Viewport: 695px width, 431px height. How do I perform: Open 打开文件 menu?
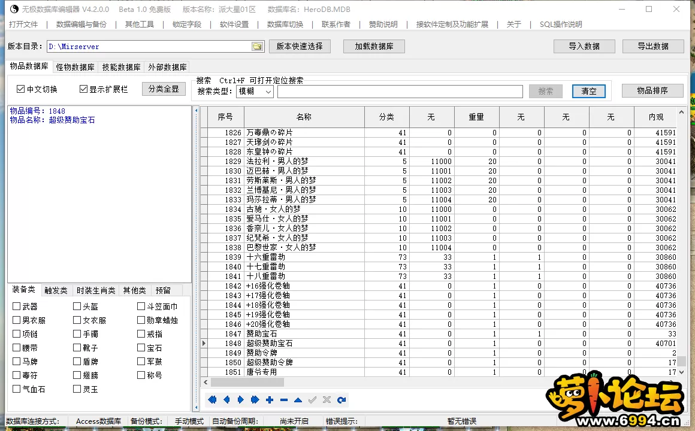pyautogui.click(x=23, y=25)
